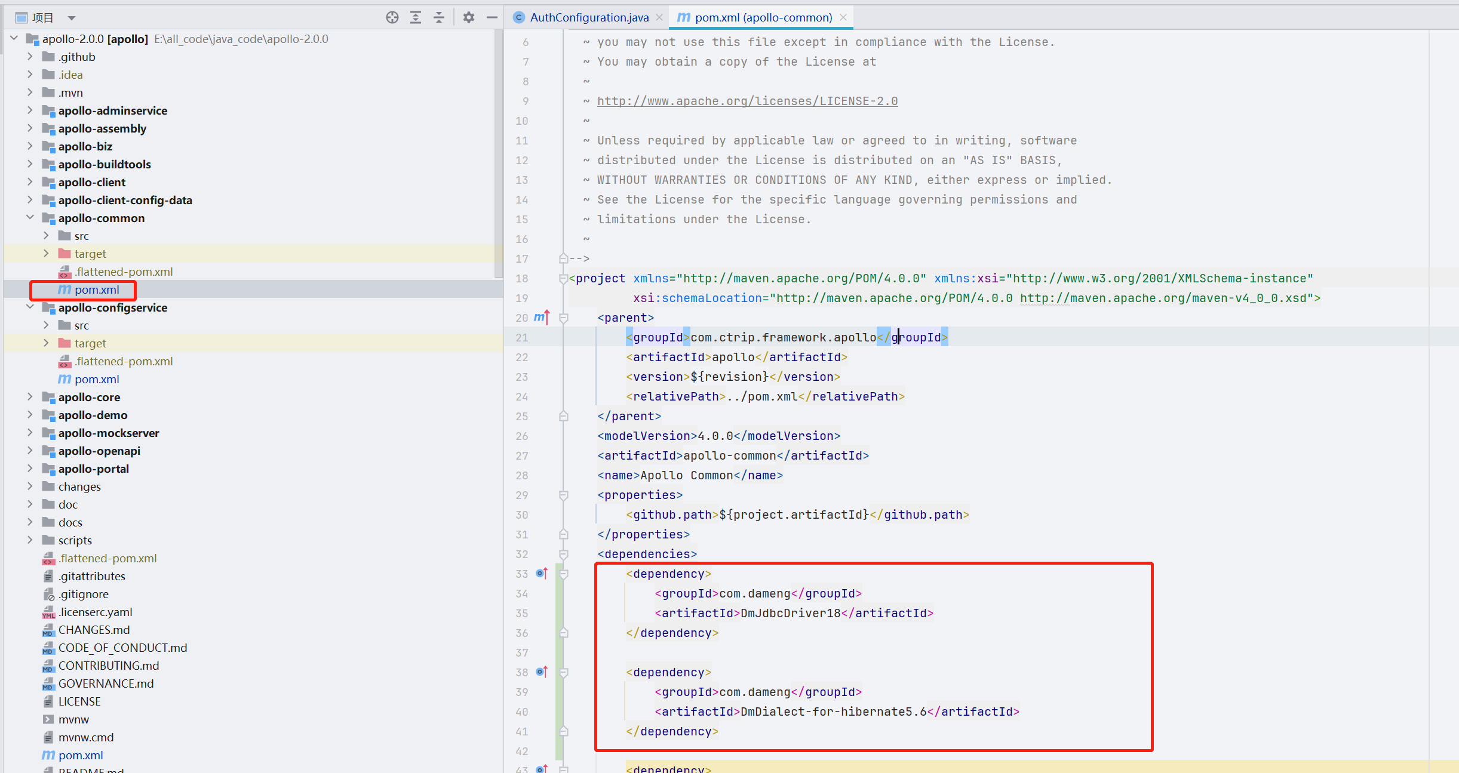Hide the project panel with minus icon

pyautogui.click(x=492, y=17)
